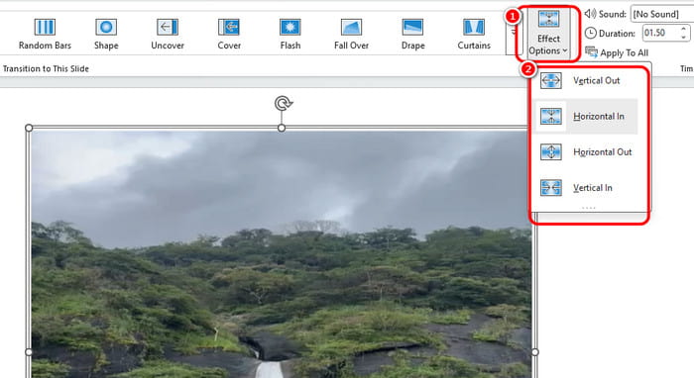The image size is (694, 378).
Task: Apply the Drape transition
Action: (413, 34)
